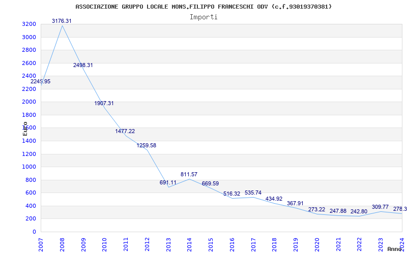Click the x-axis year 2008
The width and height of the screenshot is (407, 254).
[x=62, y=244]
